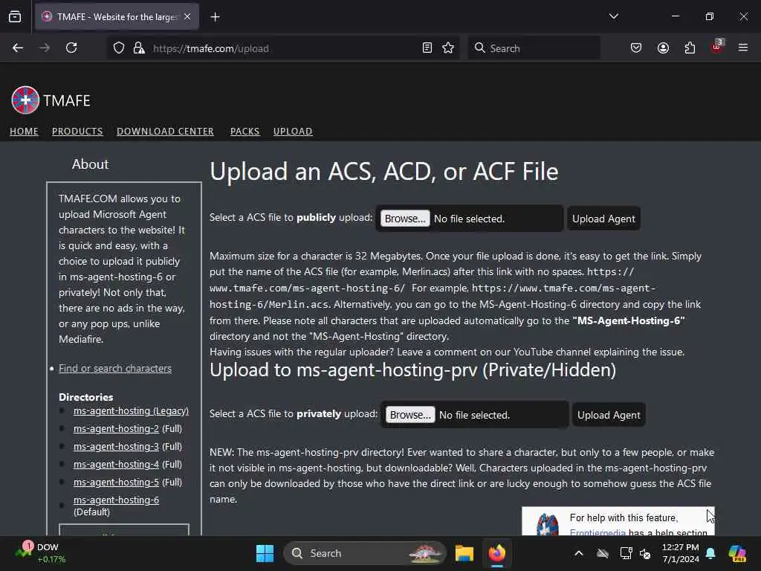
Task: Reload the page with refresh icon
Action: [71, 48]
